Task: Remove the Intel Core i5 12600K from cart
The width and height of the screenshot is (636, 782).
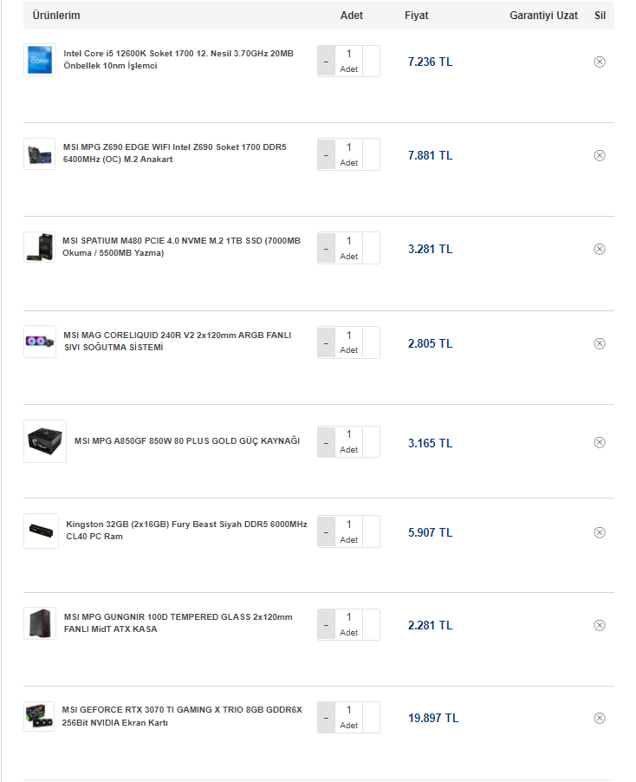Action: (600, 62)
